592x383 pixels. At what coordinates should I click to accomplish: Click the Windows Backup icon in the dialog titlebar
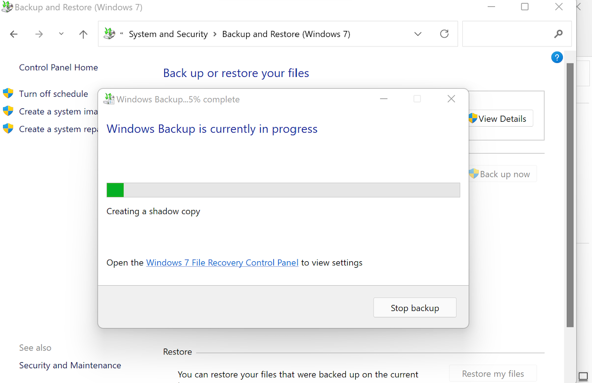point(109,99)
